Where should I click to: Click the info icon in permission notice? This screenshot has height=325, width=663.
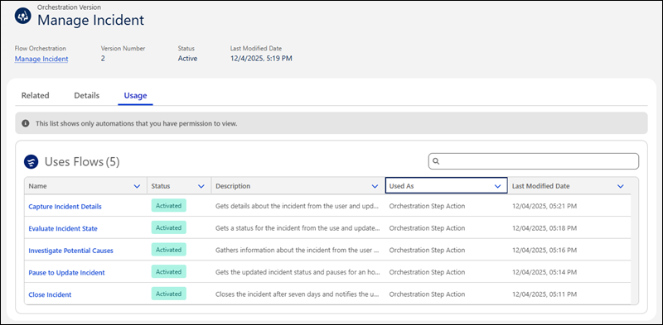coord(26,124)
